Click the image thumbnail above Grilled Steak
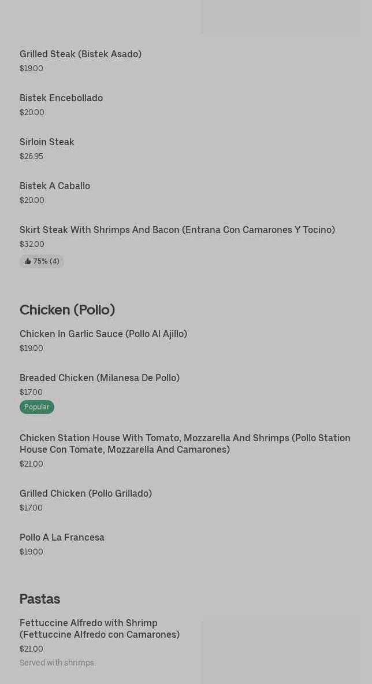 280,16
